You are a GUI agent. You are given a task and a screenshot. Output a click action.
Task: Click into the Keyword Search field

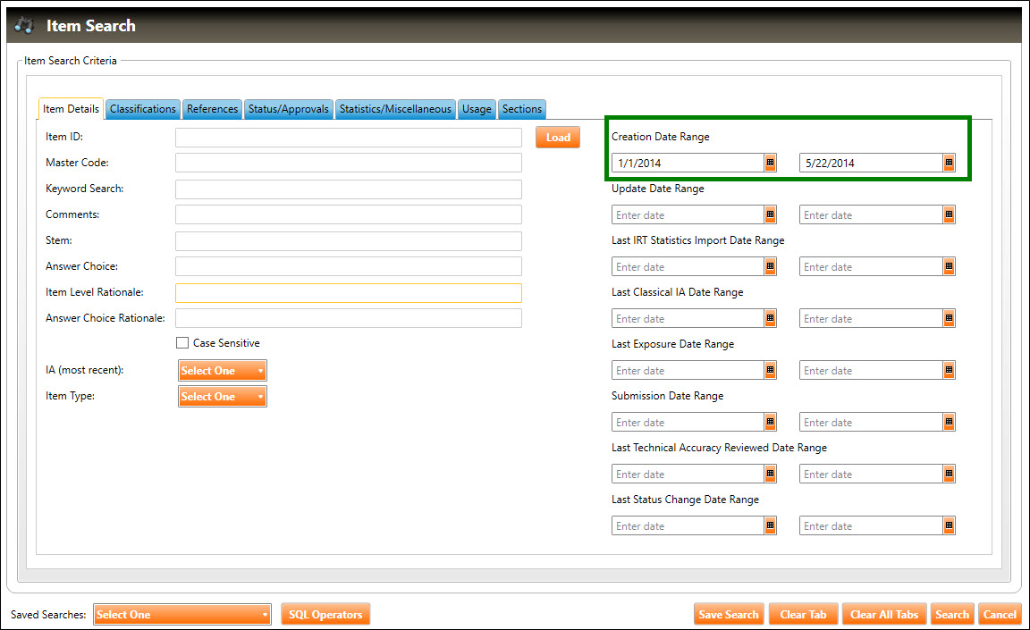click(x=348, y=189)
